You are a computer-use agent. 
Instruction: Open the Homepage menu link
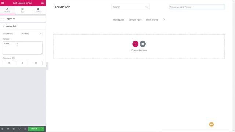[118, 19]
